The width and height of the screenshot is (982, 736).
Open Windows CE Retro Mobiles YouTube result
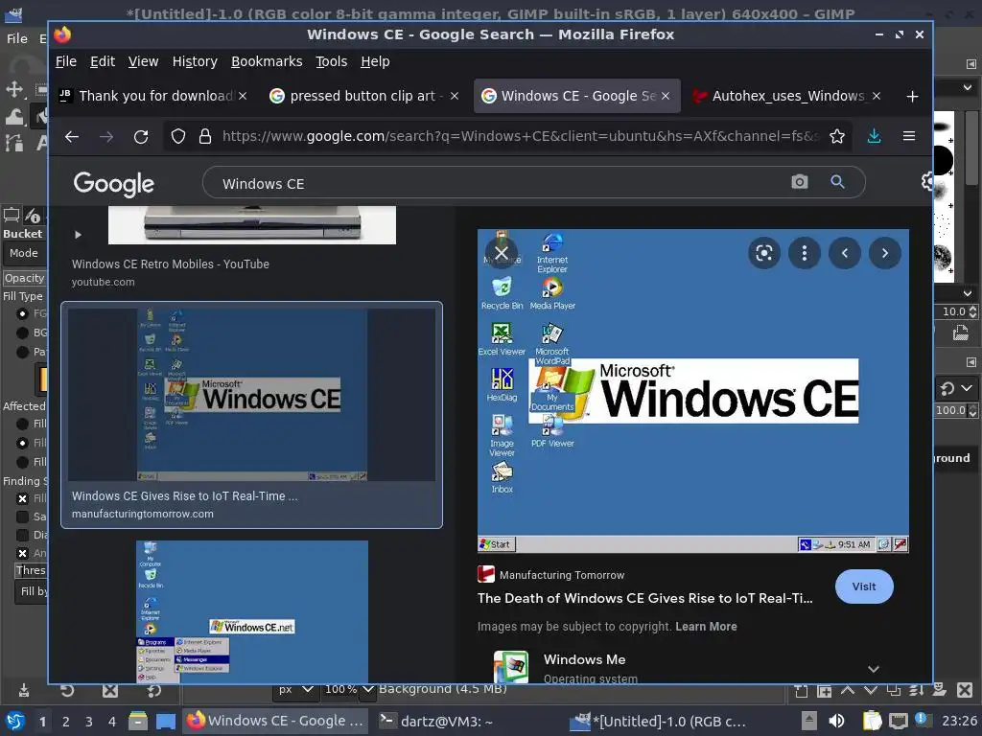coord(171,264)
